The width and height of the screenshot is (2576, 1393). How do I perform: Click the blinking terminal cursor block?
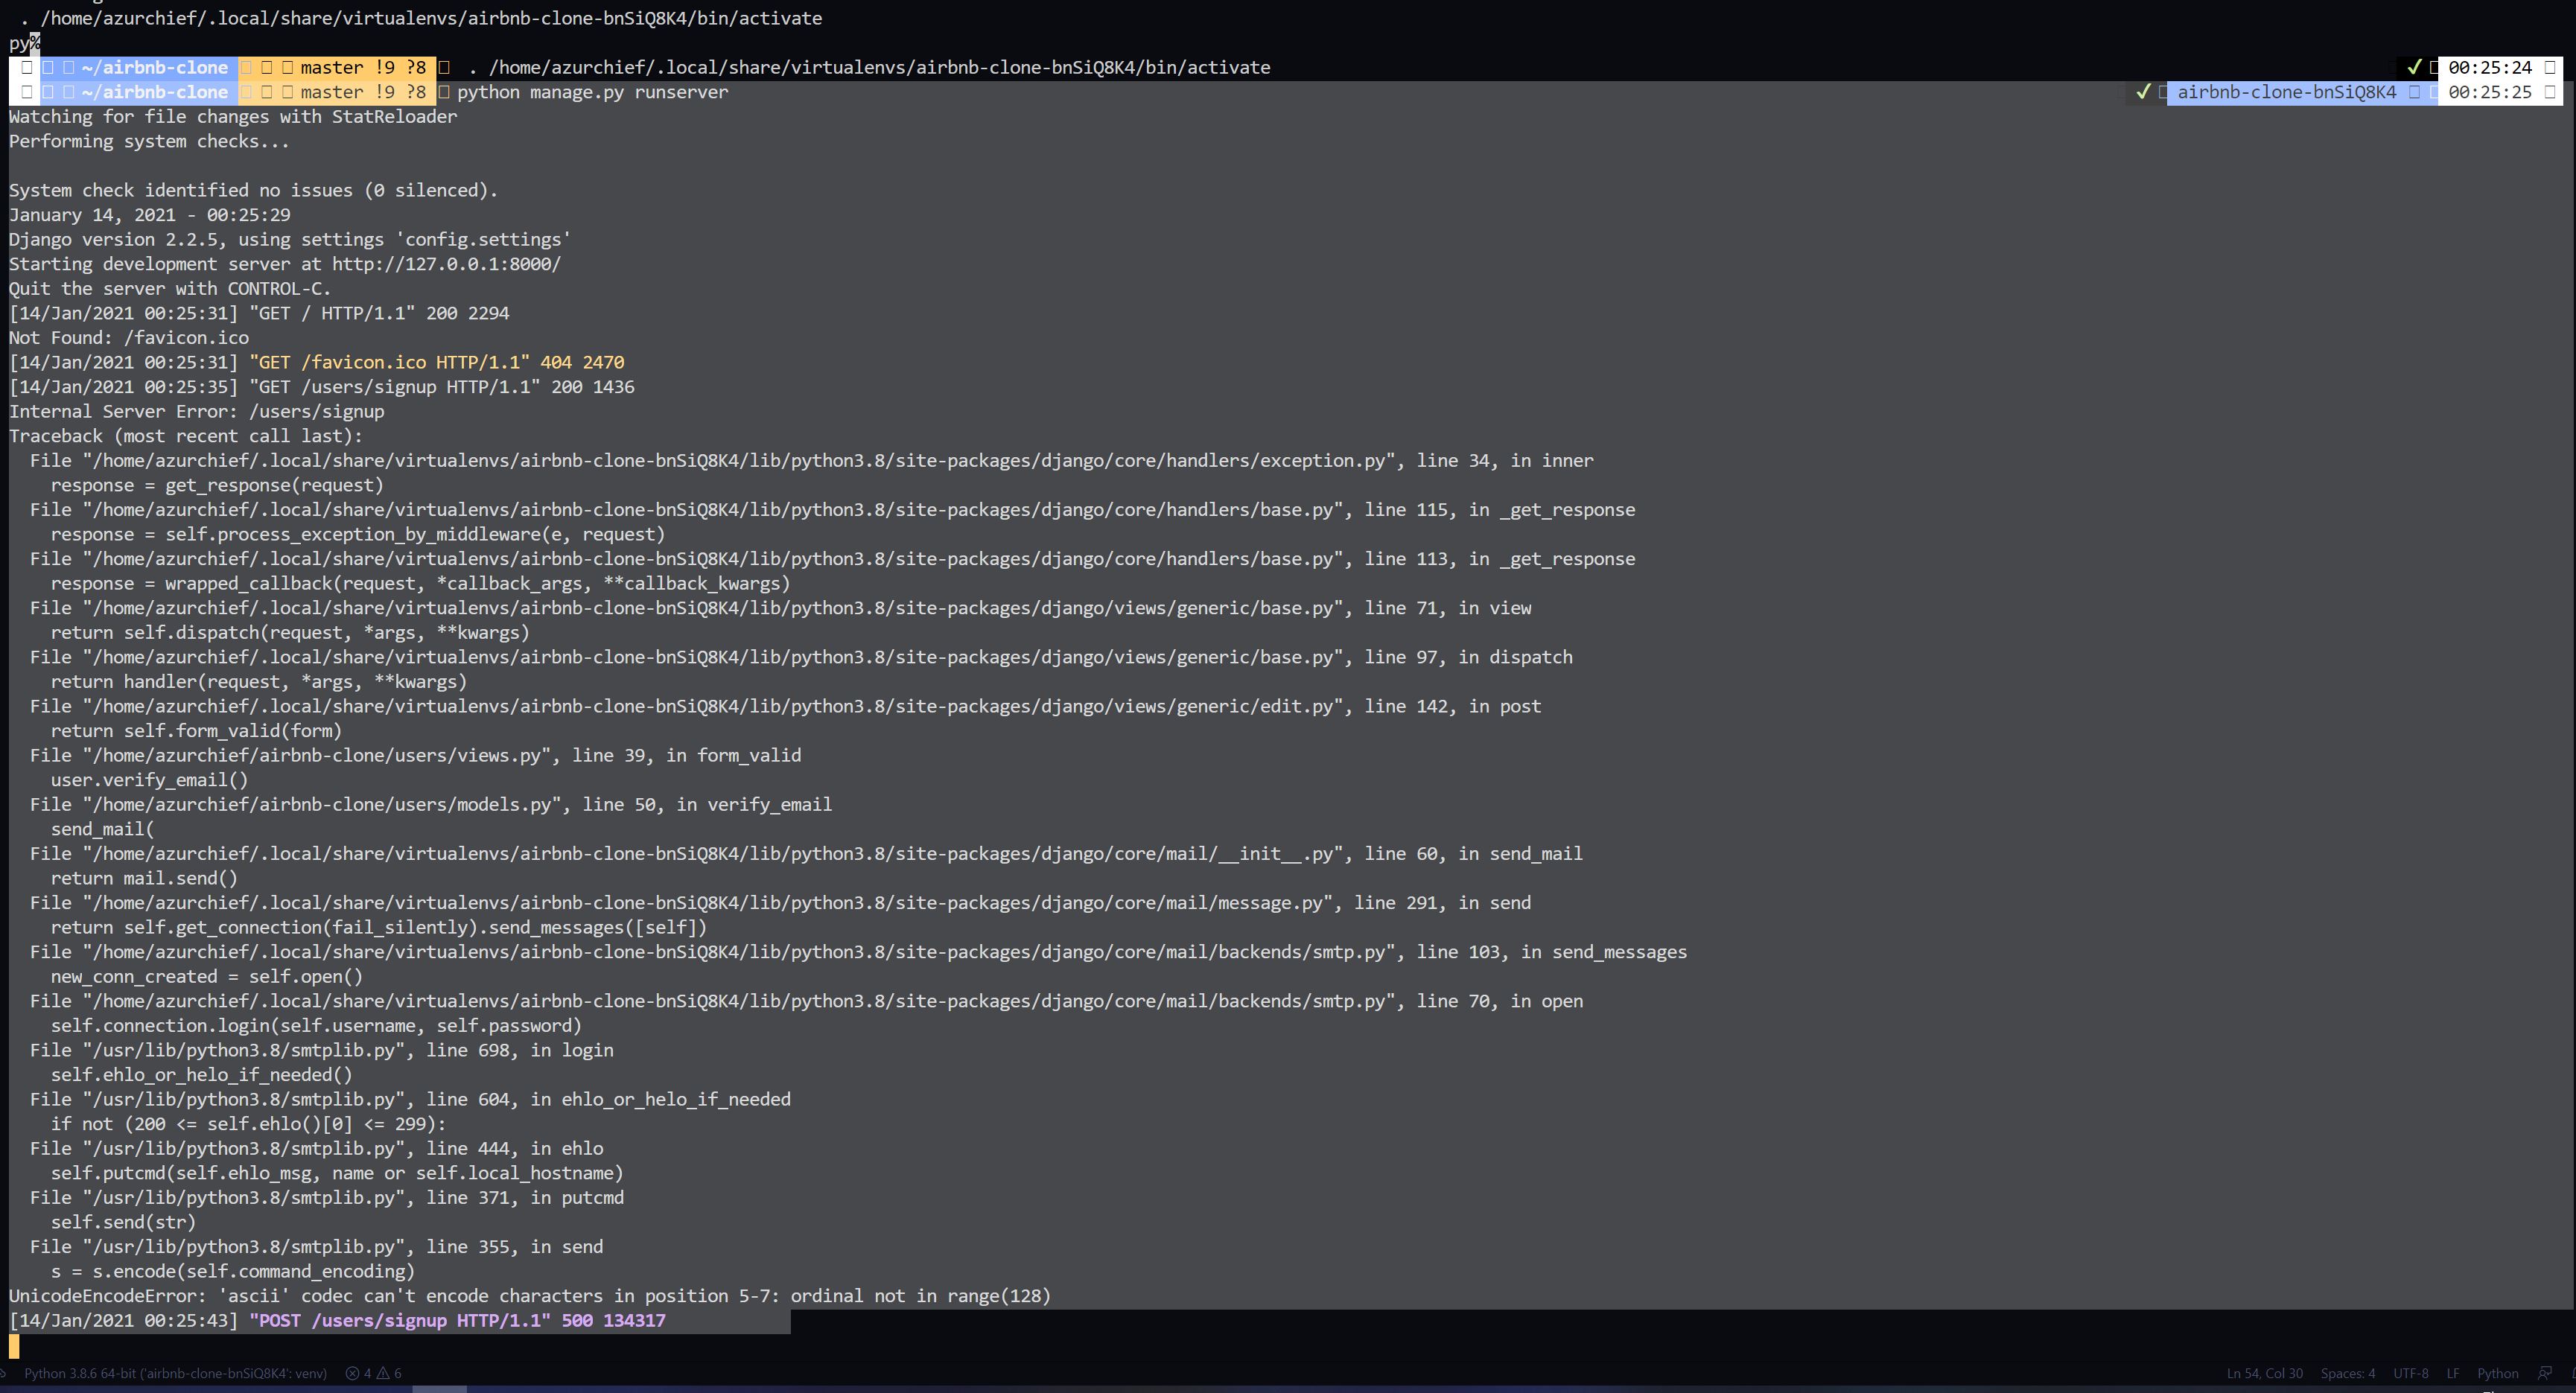(14, 1346)
